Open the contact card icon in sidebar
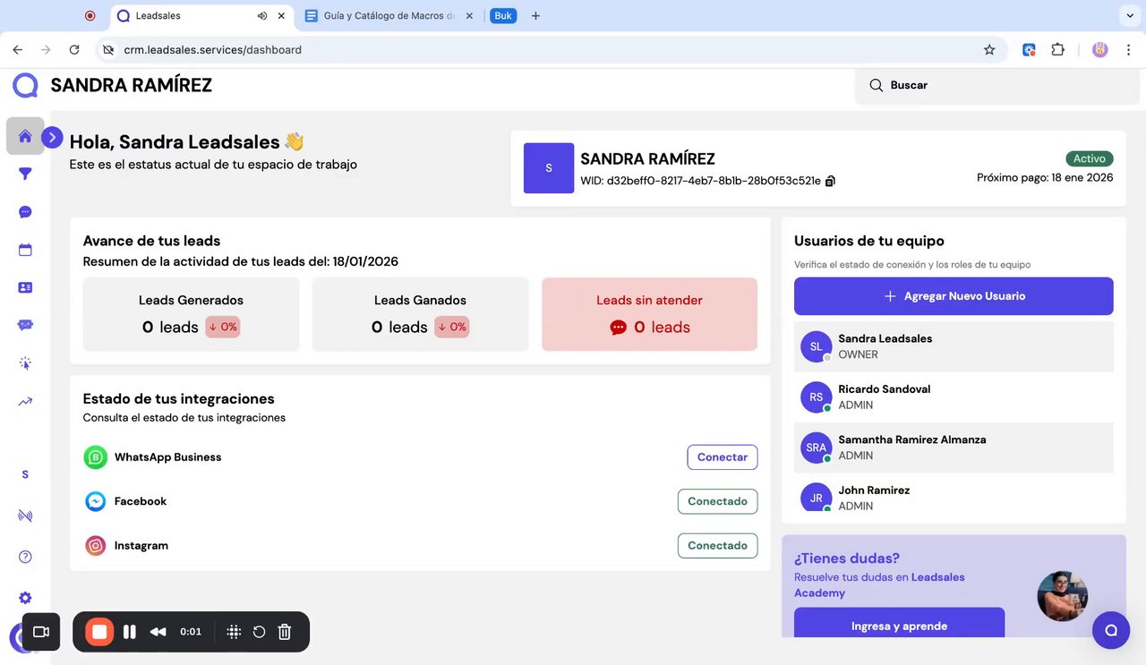This screenshot has height=665, width=1146. [25, 287]
